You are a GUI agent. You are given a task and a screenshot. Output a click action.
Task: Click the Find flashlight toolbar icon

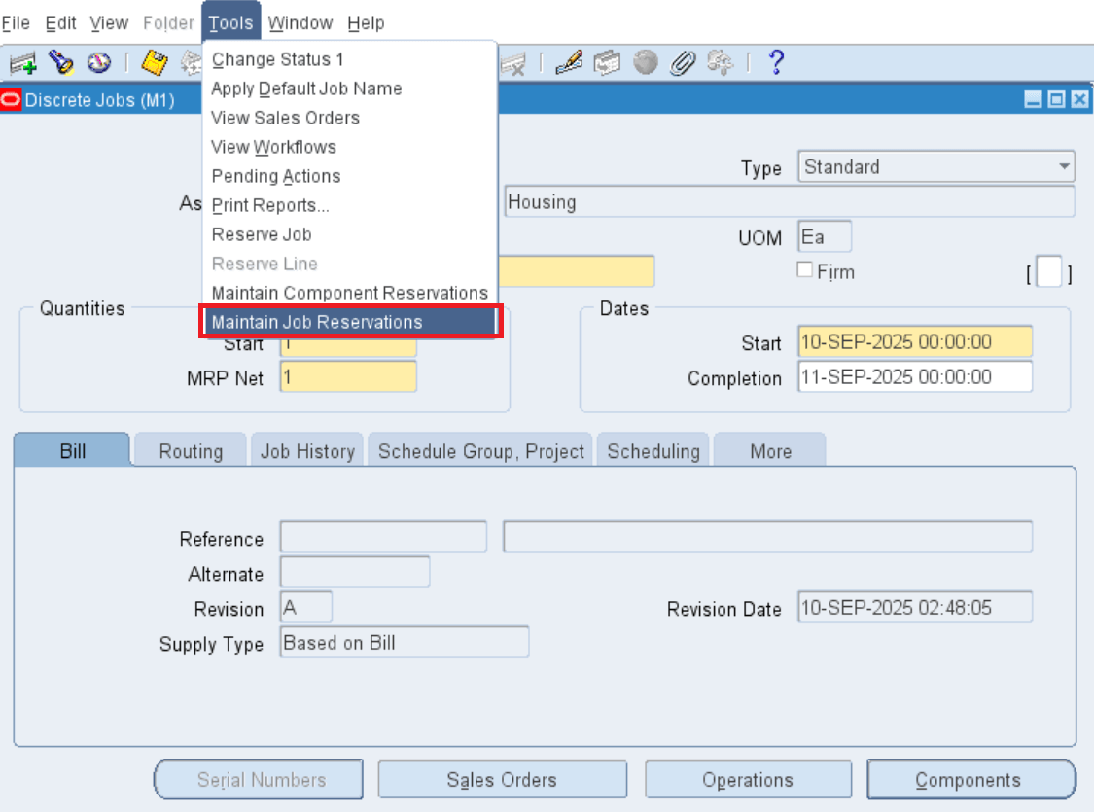coord(61,63)
